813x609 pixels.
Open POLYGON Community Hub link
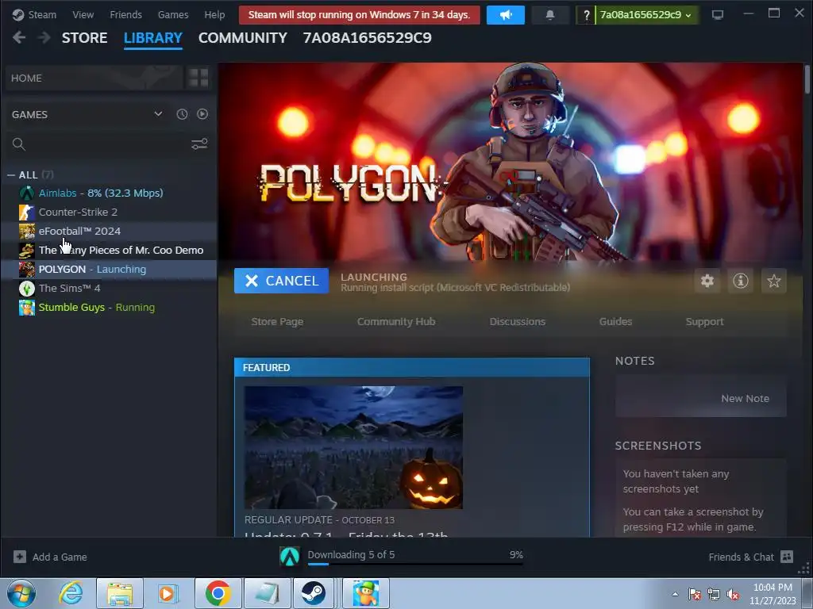point(396,322)
